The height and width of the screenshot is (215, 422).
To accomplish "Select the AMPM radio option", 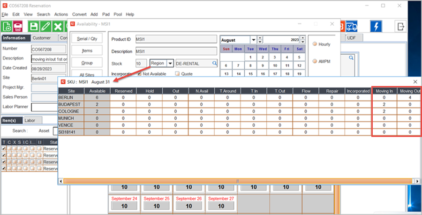I will (315, 61).
